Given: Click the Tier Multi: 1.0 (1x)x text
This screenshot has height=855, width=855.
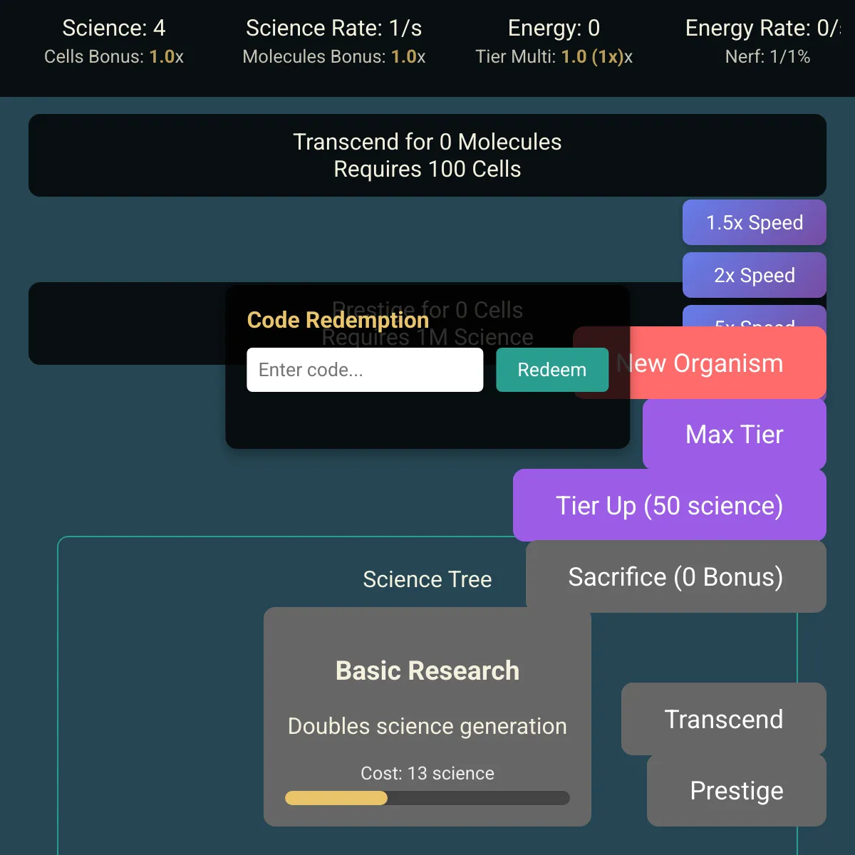Looking at the screenshot, I should (554, 56).
